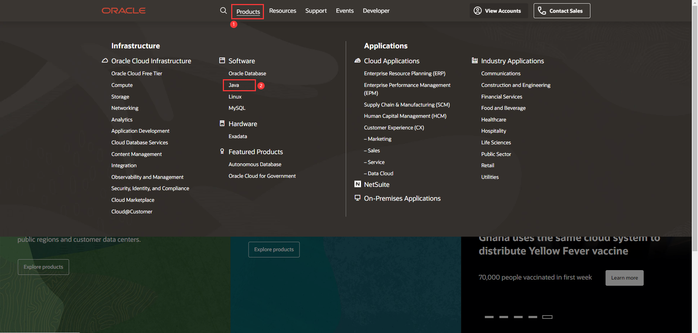This screenshot has width=698, height=333.
Task: Select Linux under Software
Action: pos(235,97)
